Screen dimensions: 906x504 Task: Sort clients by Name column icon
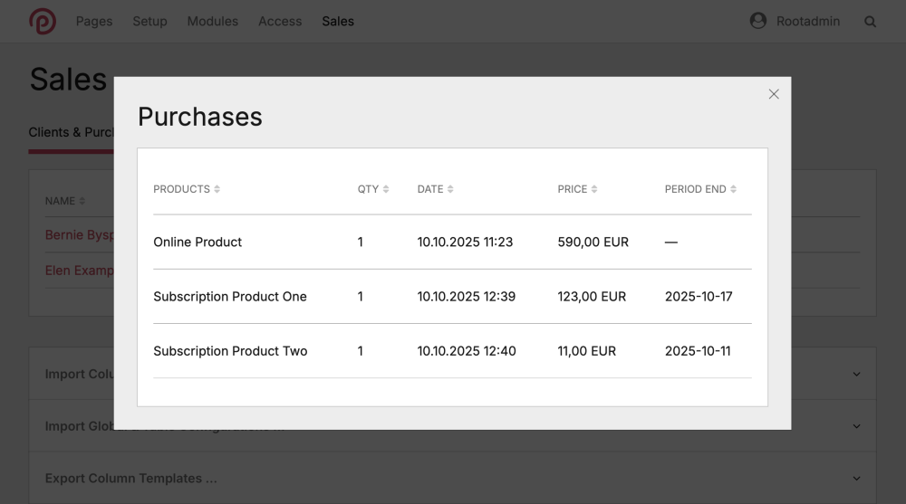tap(82, 201)
